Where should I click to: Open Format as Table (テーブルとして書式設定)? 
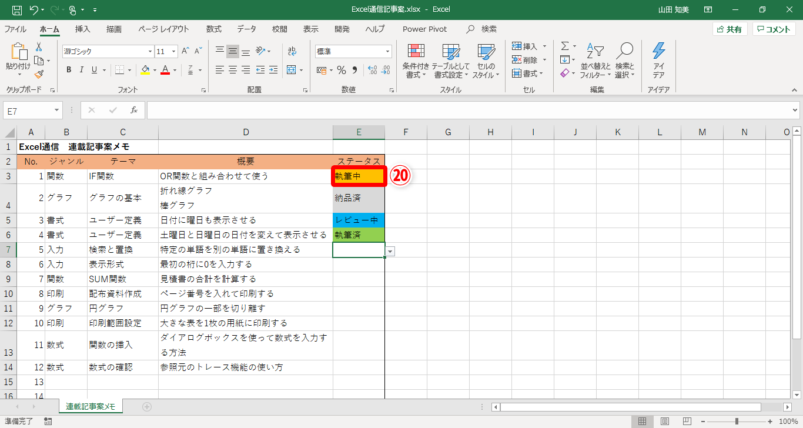point(451,61)
